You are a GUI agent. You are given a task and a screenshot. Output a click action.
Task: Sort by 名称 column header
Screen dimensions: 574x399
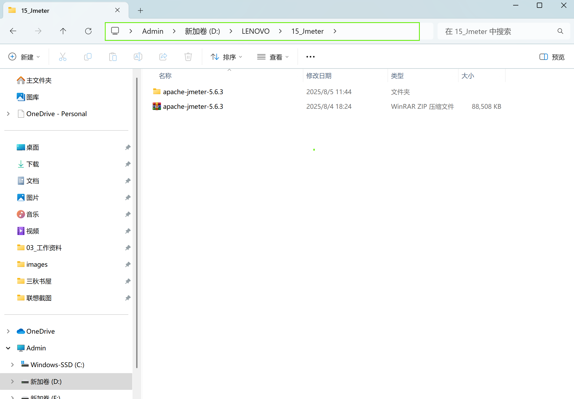[x=165, y=76]
